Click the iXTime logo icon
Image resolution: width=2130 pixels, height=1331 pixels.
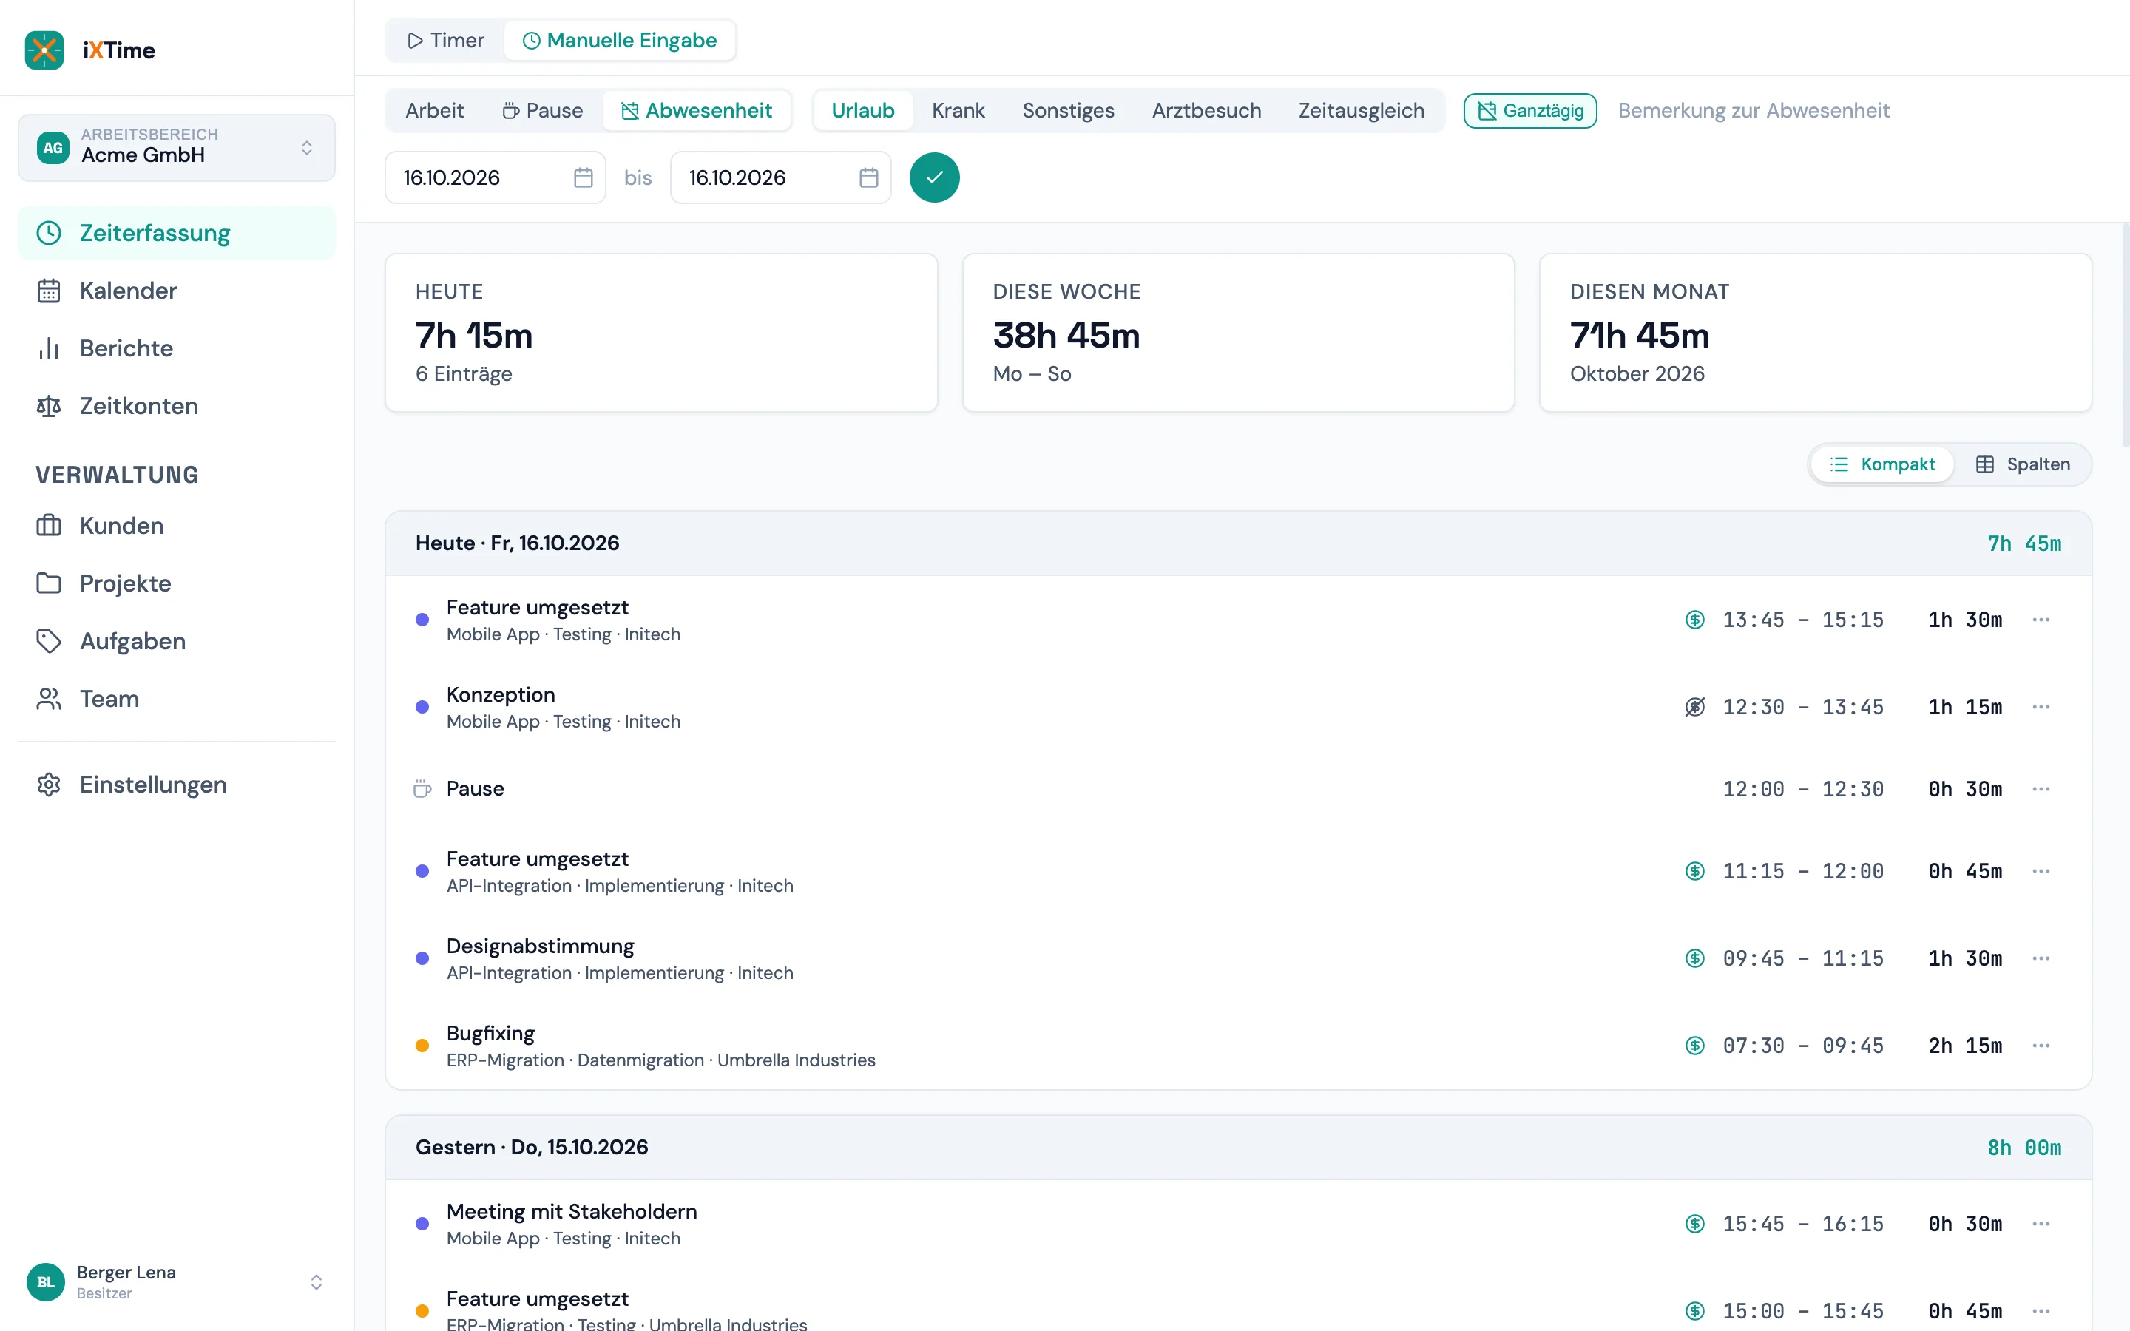(44, 50)
